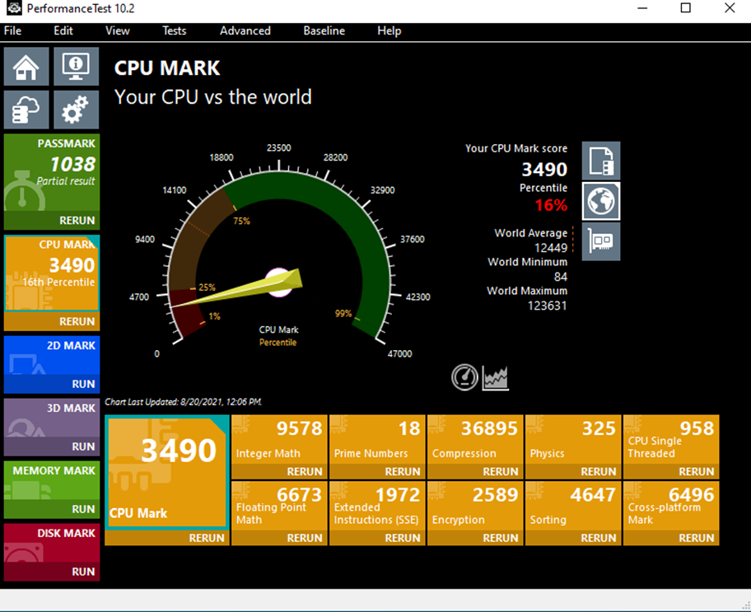Viewport: 751px width, 612px height.
Task: Open the View menu
Action: pyautogui.click(x=117, y=30)
